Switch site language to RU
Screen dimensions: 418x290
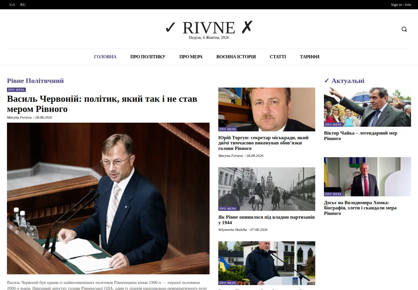(x=23, y=5)
